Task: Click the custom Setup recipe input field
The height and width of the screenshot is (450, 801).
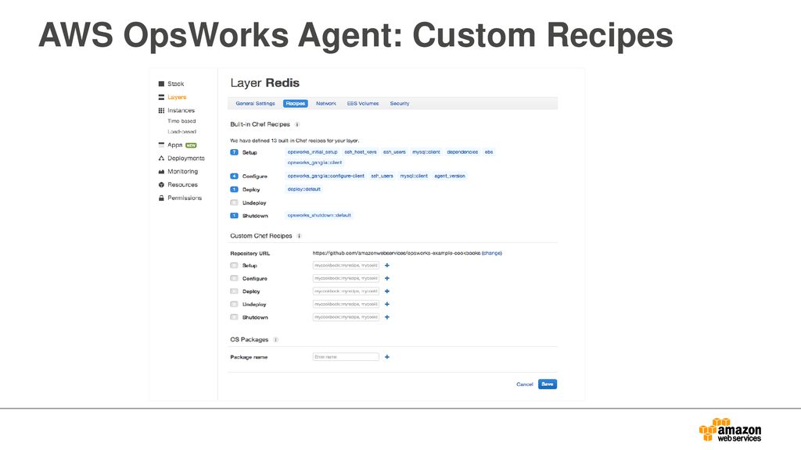Action: coord(346,266)
